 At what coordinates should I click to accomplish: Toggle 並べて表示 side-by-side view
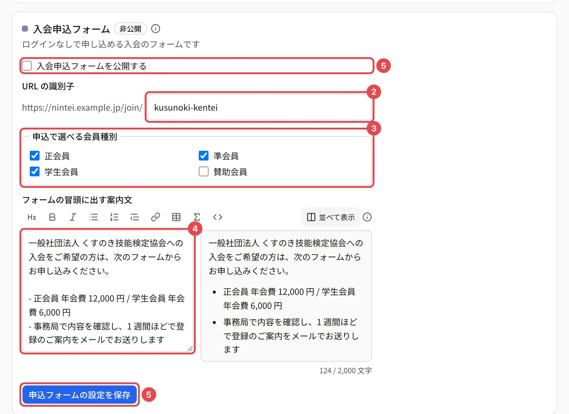coord(331,217)
